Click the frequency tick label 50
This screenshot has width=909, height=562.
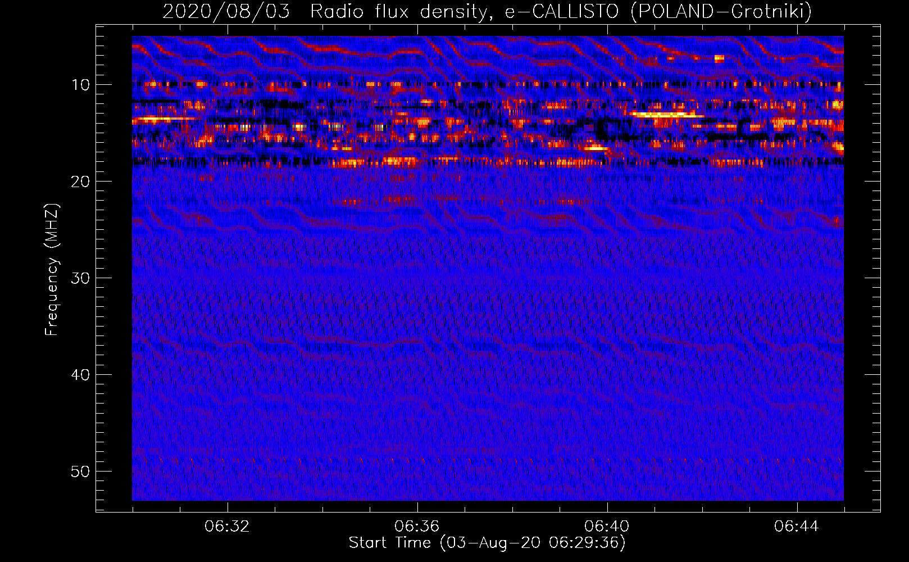pos(81,472)
